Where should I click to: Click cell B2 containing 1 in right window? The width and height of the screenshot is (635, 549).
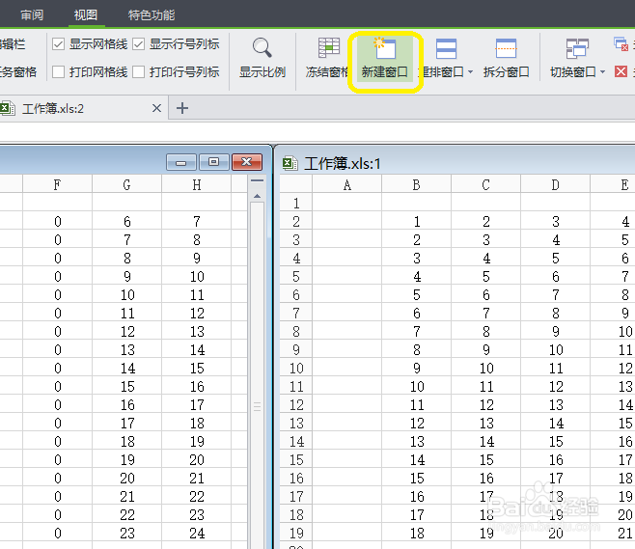(416, 221)
